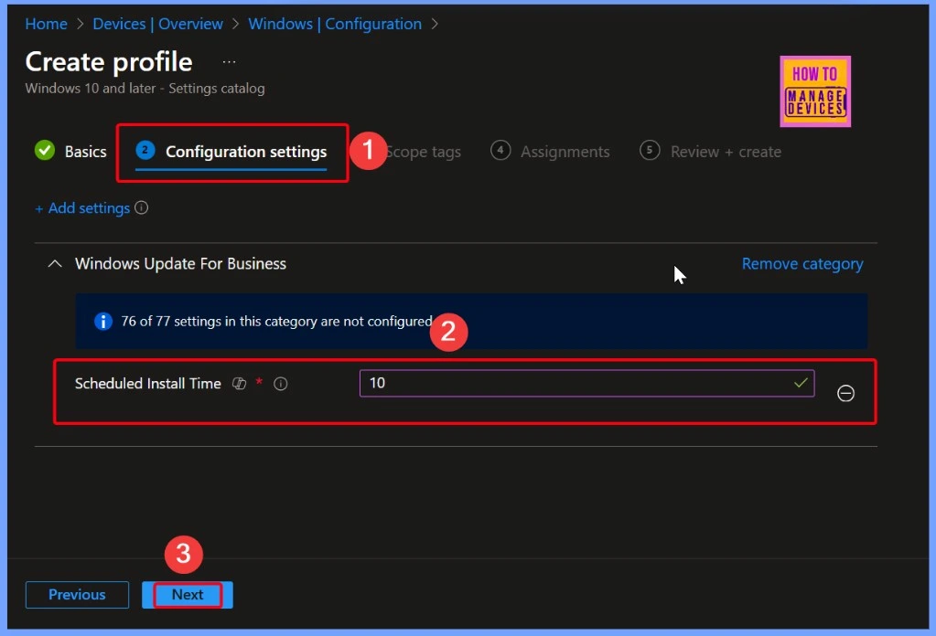
Task: Focus the Scheduled Install Time input field
Action: pyautogui.click(x=586, y=383)
